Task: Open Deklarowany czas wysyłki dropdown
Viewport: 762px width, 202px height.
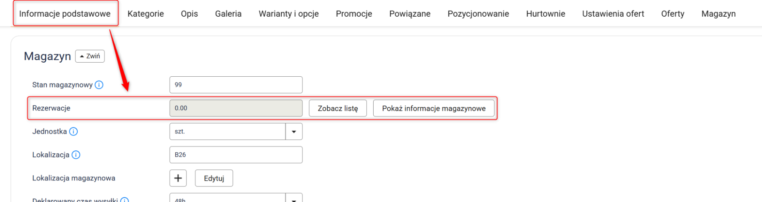Action: pos(294,199)
